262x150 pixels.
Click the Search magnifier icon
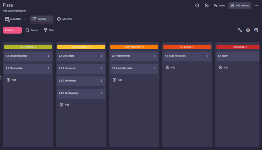(x=27, y=30)
